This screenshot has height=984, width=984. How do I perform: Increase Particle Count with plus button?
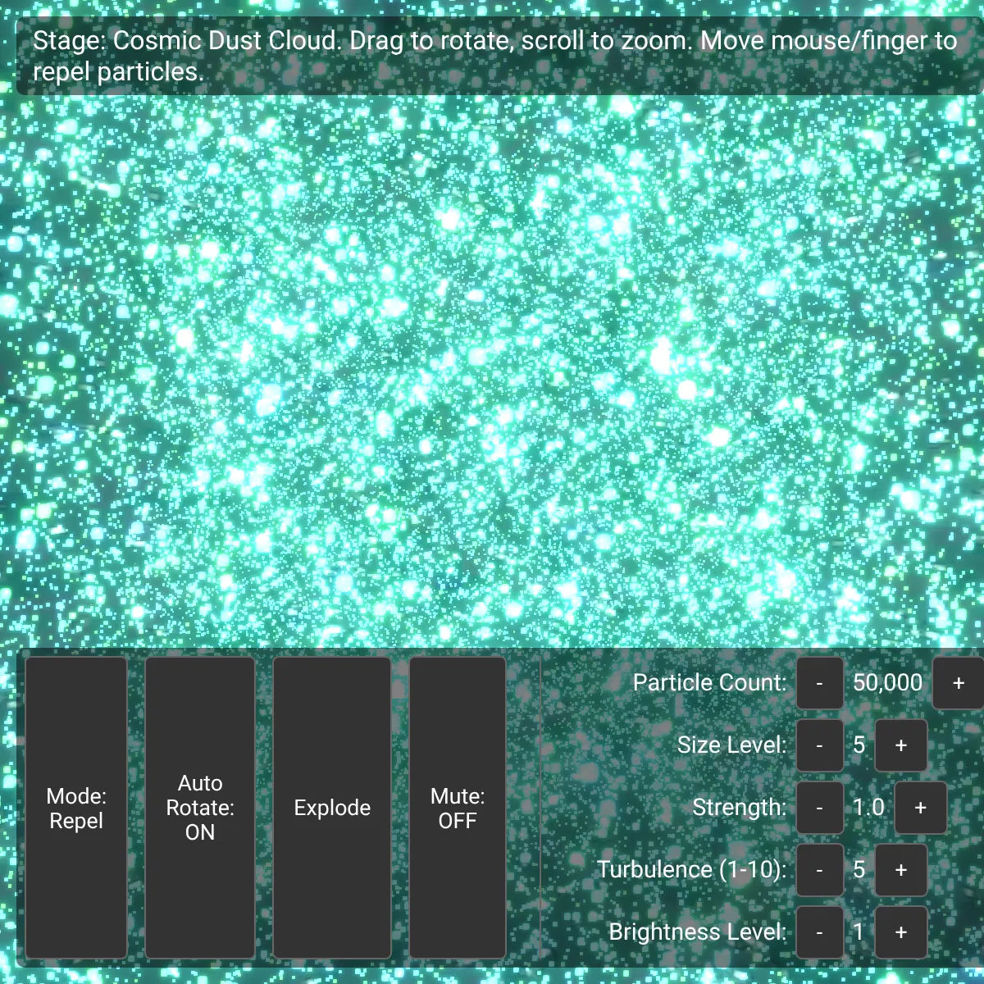click(958, 683)
